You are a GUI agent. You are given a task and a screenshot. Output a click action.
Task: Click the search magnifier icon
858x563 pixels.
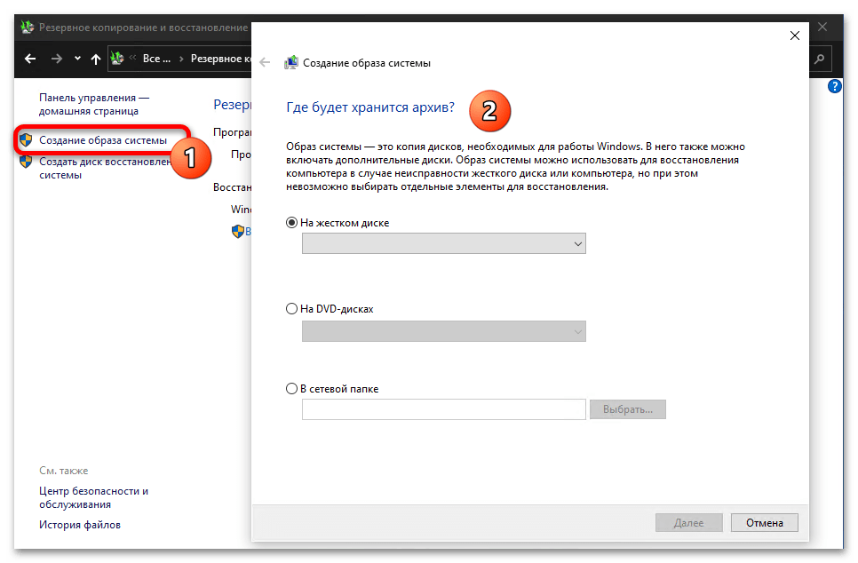(819, 59)
